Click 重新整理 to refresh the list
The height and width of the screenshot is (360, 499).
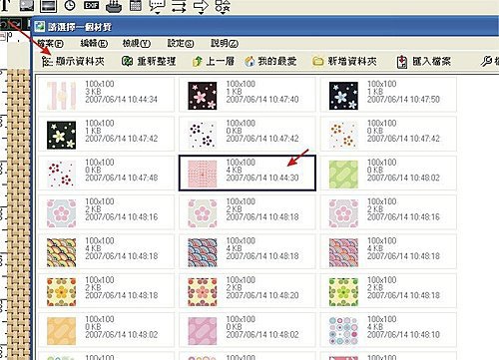(x=149, y=61)
